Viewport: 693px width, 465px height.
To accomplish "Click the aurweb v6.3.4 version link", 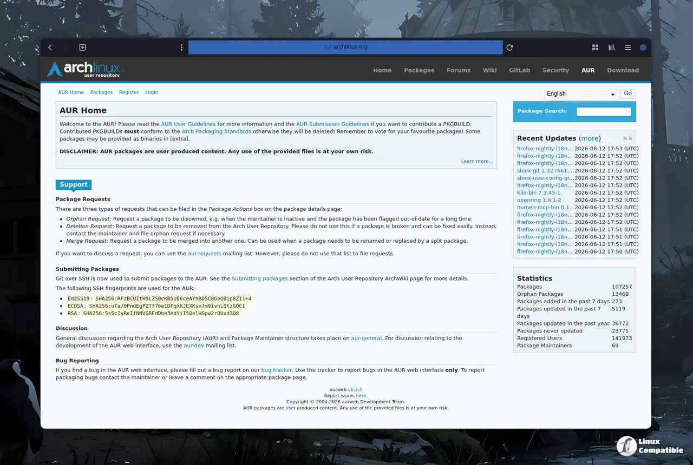I will pyautogui.click(x=355, y=389).
